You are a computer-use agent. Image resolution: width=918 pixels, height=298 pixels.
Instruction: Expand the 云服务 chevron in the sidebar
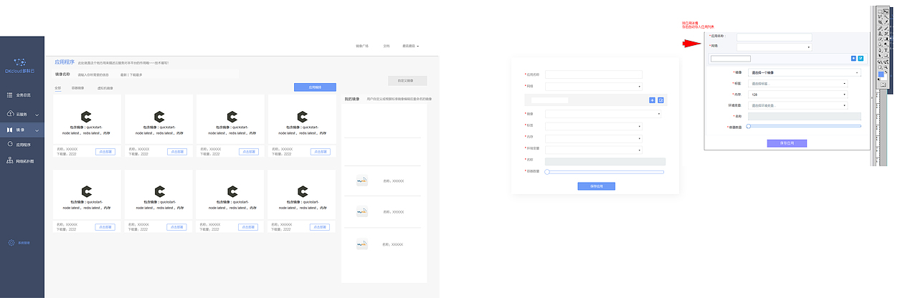(37, 115)
